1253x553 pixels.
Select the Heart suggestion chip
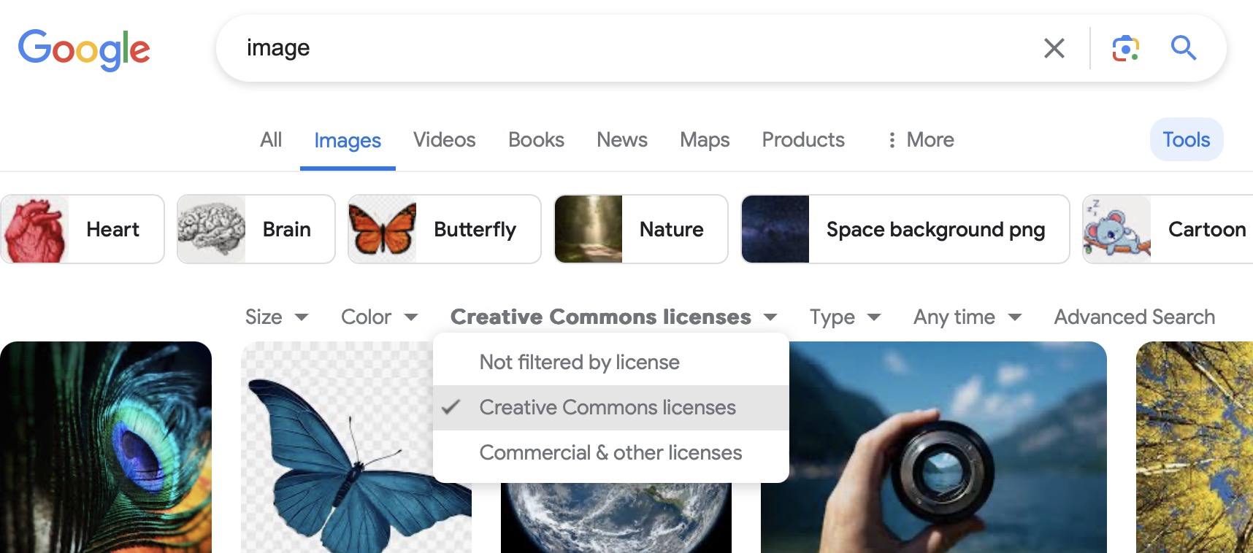pos(83,229)
